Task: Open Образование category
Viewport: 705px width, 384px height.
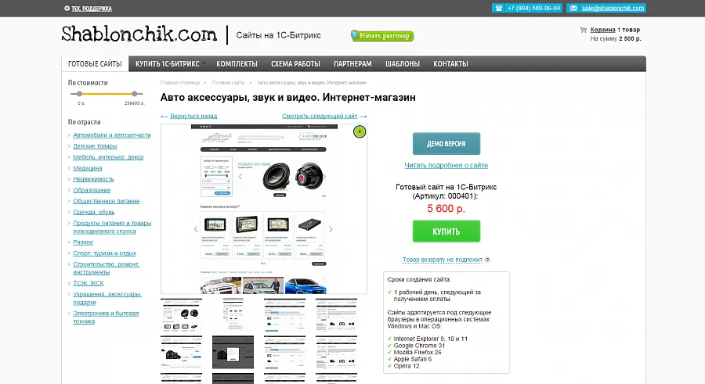Action: [92, 190]
